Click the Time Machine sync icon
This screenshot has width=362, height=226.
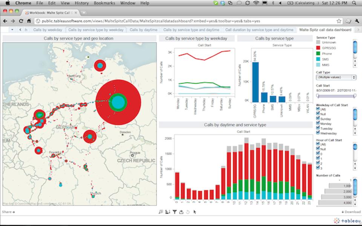pyautogui.click(x=247, y=3)
